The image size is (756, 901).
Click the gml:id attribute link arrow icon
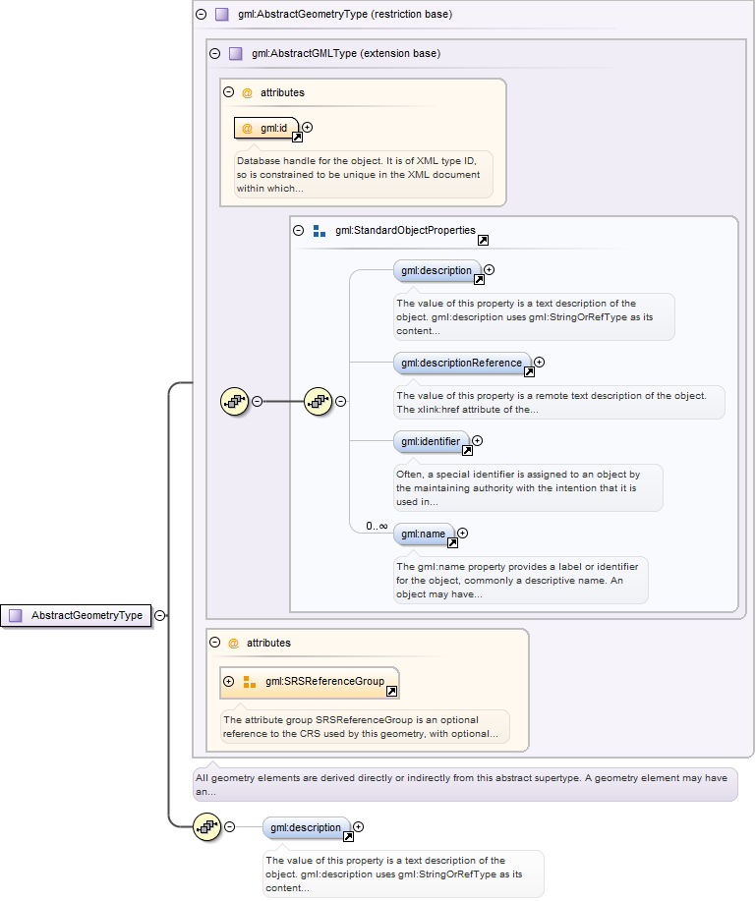[297, 138]
